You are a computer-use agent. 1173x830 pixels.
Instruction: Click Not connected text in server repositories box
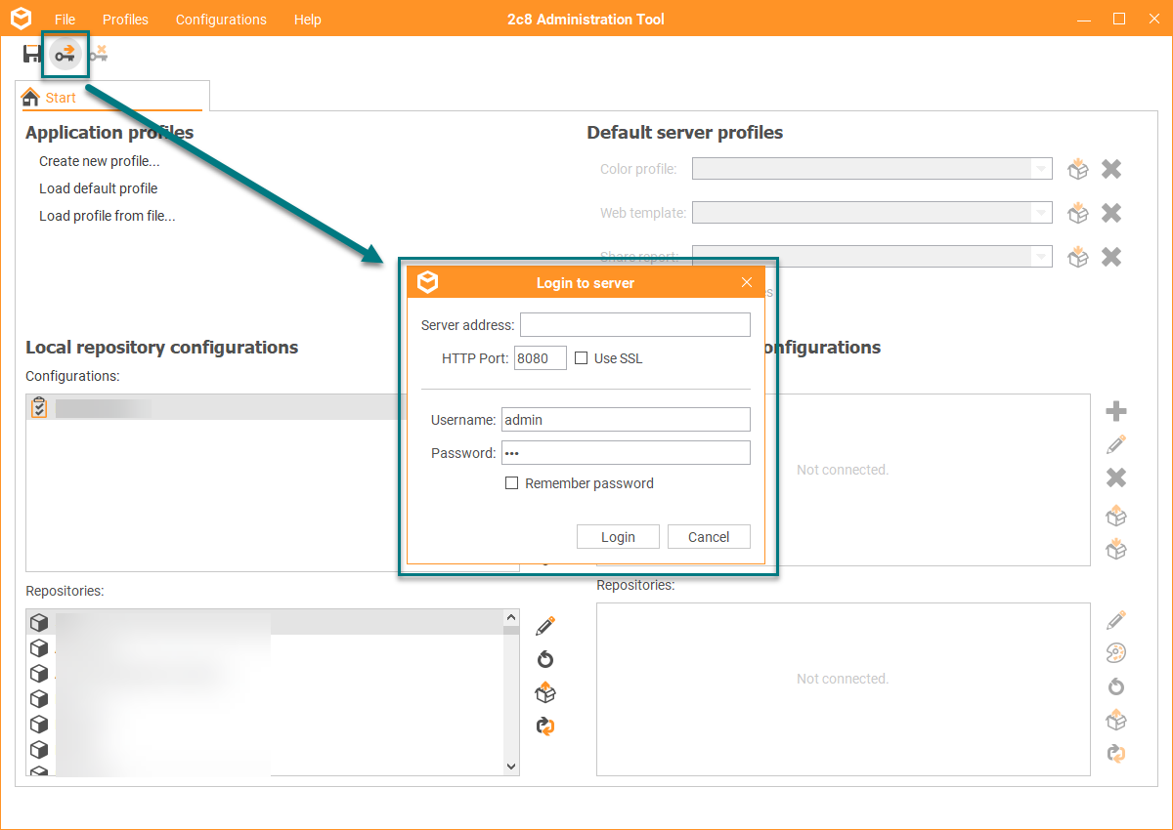pyautogui.click(x=843, y=679)
